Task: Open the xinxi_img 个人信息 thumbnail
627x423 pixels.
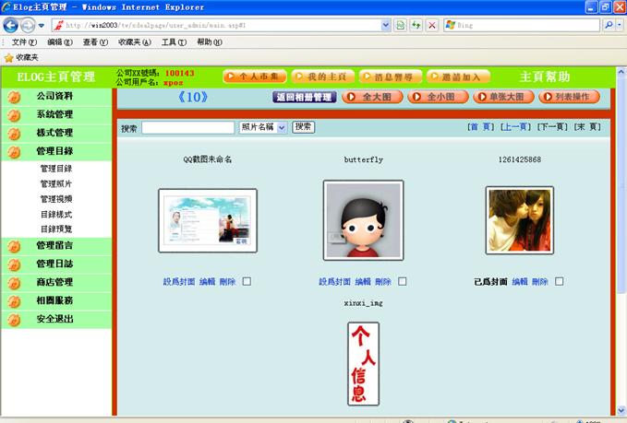Action: tap(363, 363)
